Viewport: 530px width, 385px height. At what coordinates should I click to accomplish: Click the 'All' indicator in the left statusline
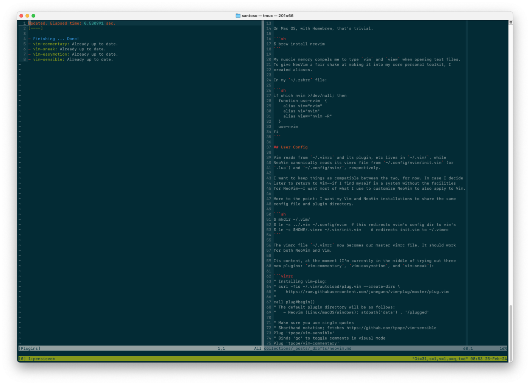[258, 348]
